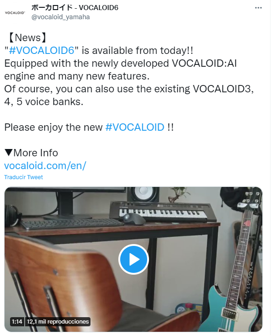Click the 1:14 video duration badge

[17, 322]
